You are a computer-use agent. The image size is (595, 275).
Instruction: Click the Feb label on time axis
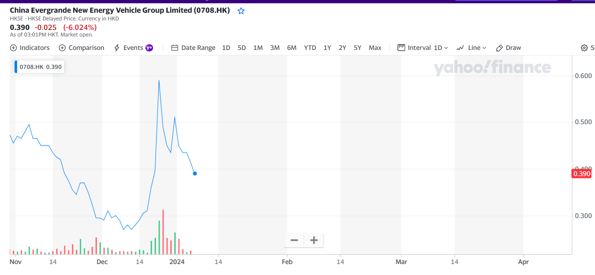[x=287, y=262]
